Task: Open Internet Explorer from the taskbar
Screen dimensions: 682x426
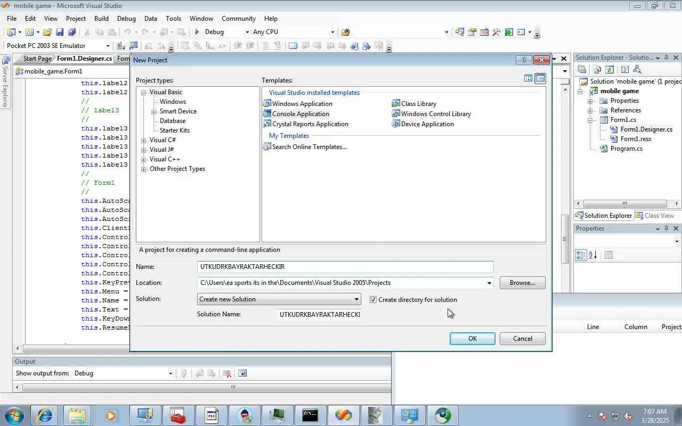Action: click(44, 415)
